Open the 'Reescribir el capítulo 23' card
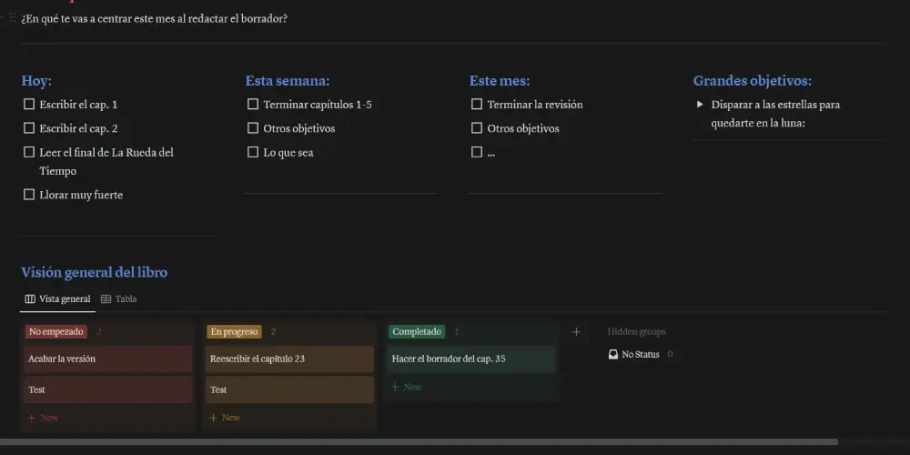The width and height of the screenshot is (910, 455). [289, 359]
